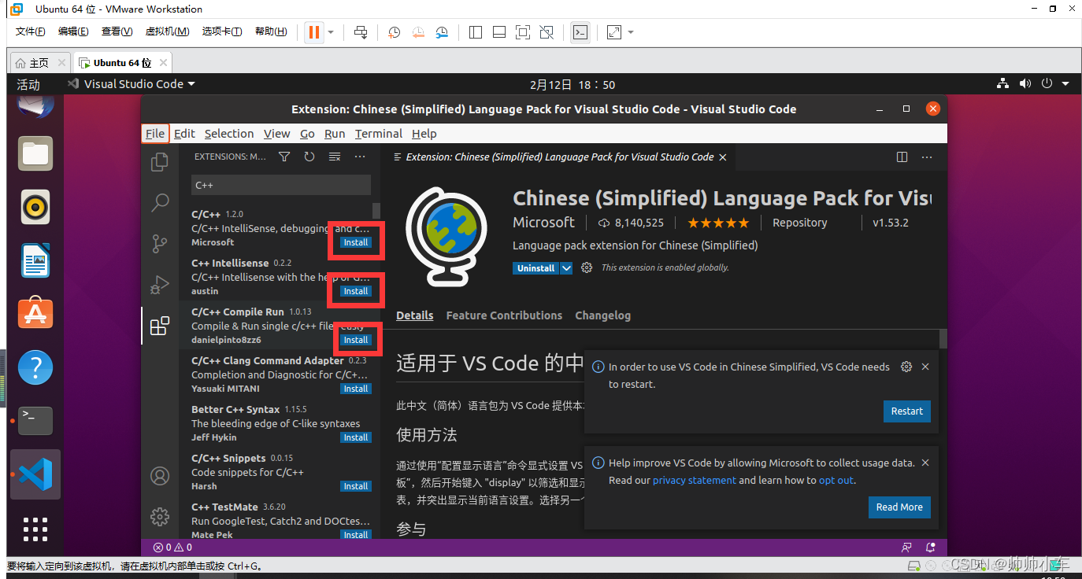Install the C/C++ extension by Microsoft
The height and width of the screenshot is (579, 1082).
[x=356, y=242]
